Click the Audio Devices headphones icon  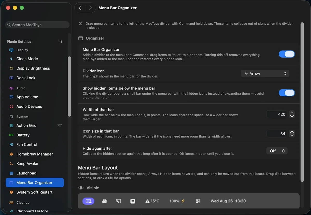click(11, 107)
